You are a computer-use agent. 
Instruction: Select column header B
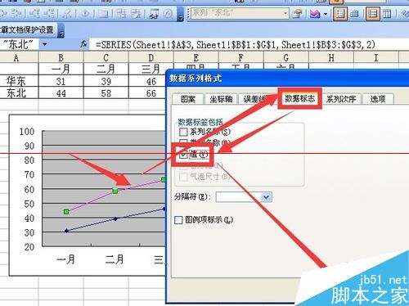(x=61, y=57)
